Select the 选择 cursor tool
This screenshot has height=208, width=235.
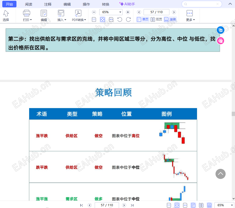click(x=6, y=15)
